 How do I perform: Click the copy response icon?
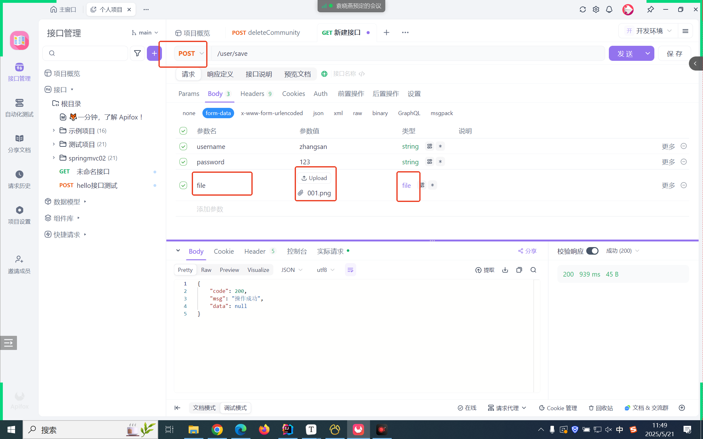click(519, 270)
